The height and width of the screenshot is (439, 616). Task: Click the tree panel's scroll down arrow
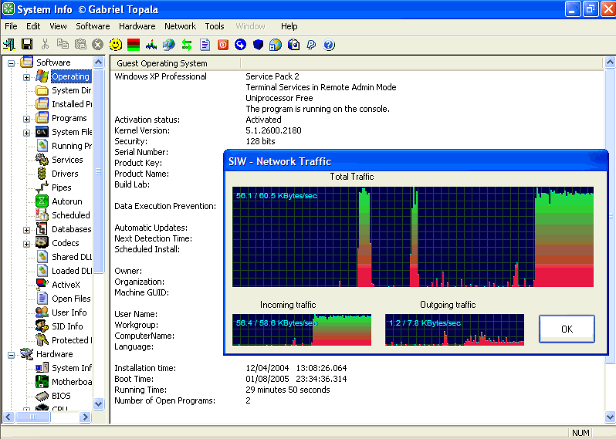pos(99,404)
